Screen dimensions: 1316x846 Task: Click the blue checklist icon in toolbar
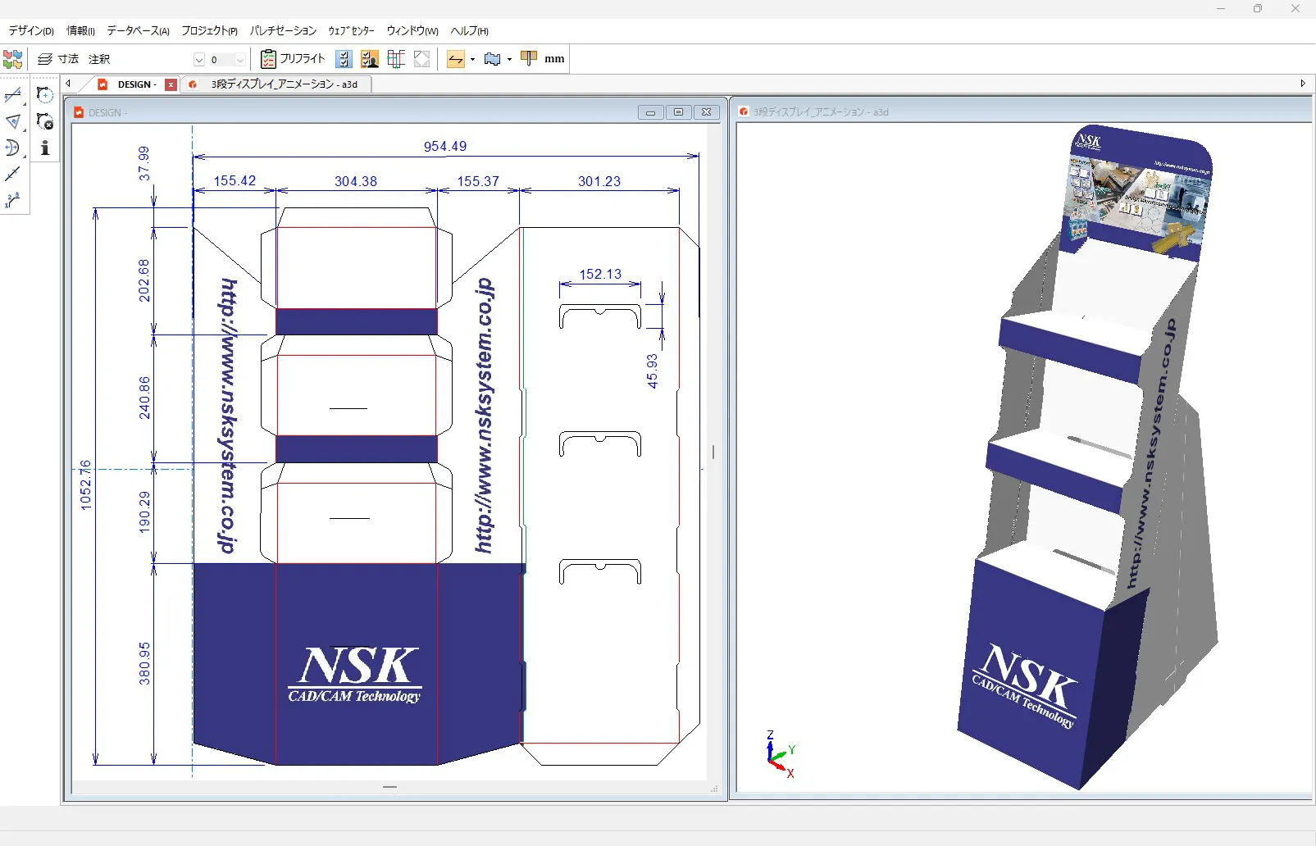click(x=344, y=59)
